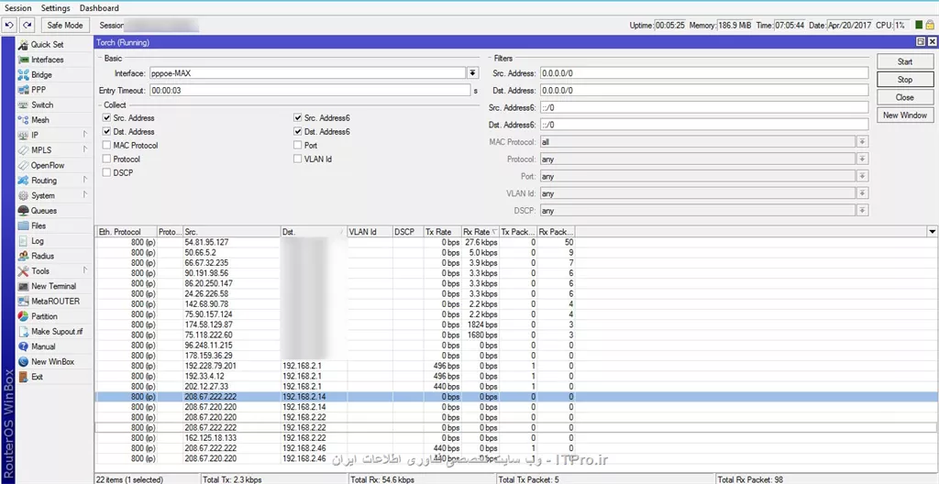This screenshot has width=939, height=484.
Task: Open the Session menu
Action: [x=18, y=8]
